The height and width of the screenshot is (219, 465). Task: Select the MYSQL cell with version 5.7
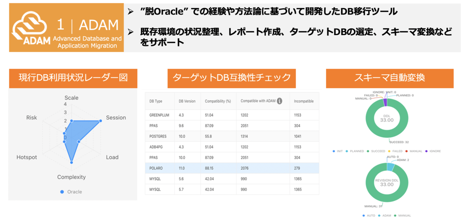coord(155,190)
